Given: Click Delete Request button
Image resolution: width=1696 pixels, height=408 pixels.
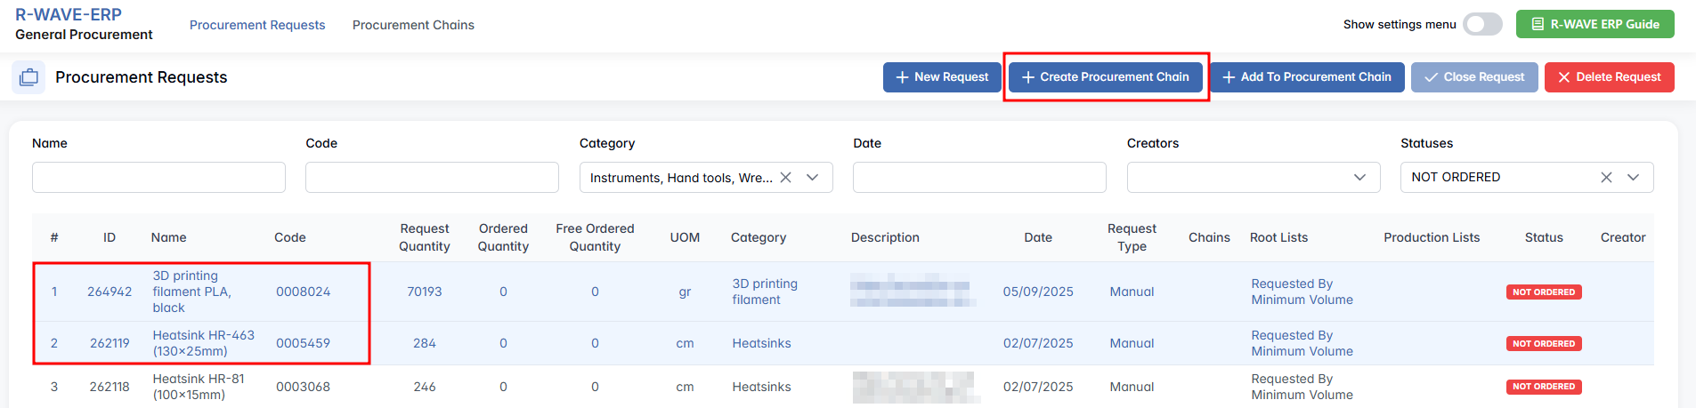Looking at the screenshot, I should coord(1609,77).
